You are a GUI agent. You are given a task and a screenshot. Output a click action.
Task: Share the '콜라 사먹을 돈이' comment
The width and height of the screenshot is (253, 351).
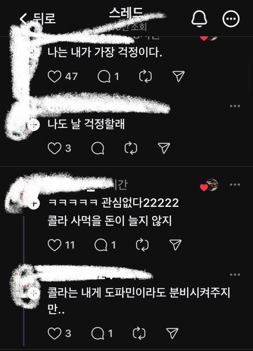(x=176, y=245)
